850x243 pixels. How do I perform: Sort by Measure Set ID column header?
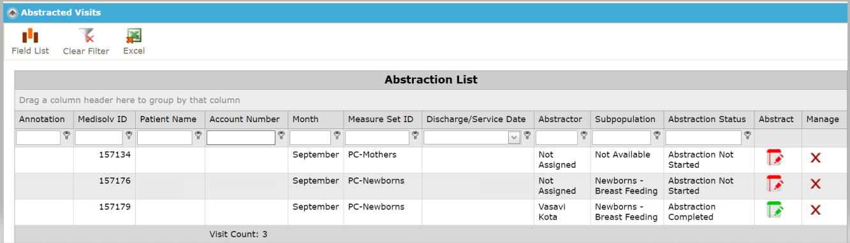381,119
